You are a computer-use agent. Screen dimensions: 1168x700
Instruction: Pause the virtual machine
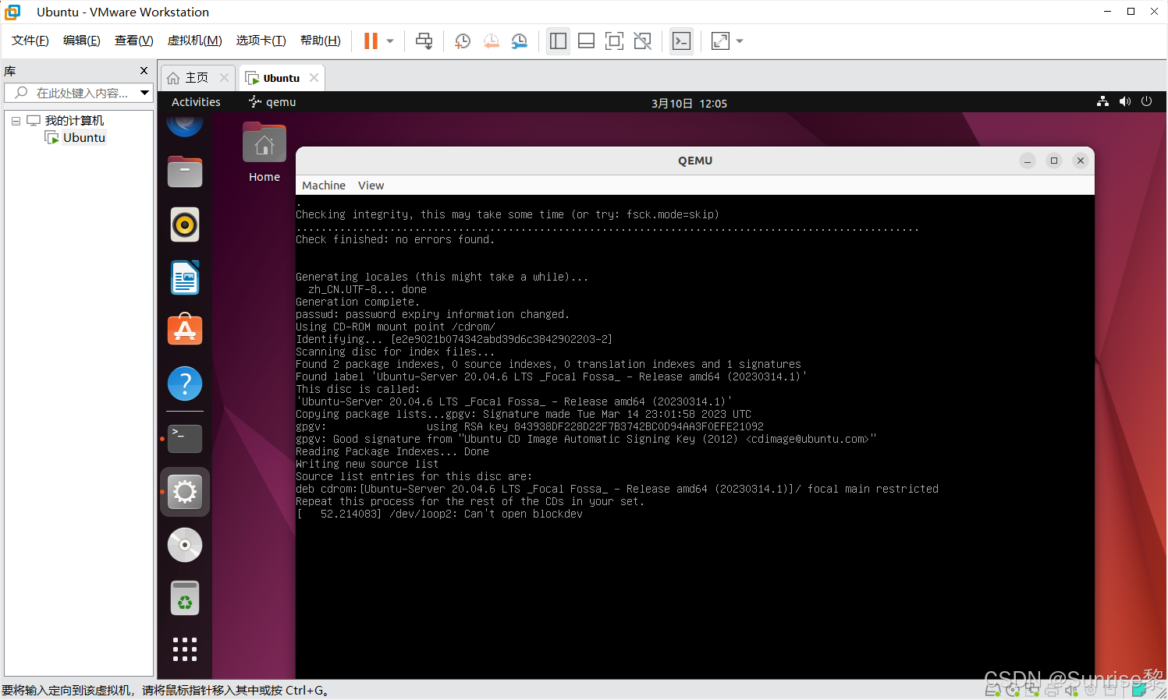[x=371, y=41]
